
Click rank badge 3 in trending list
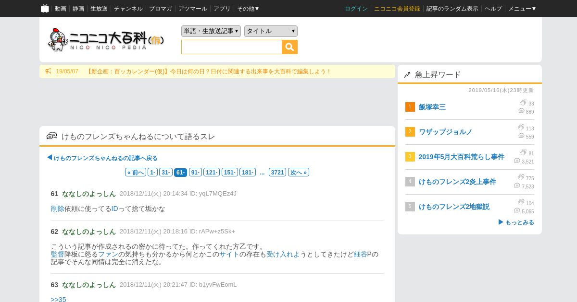tap(410, 157)
